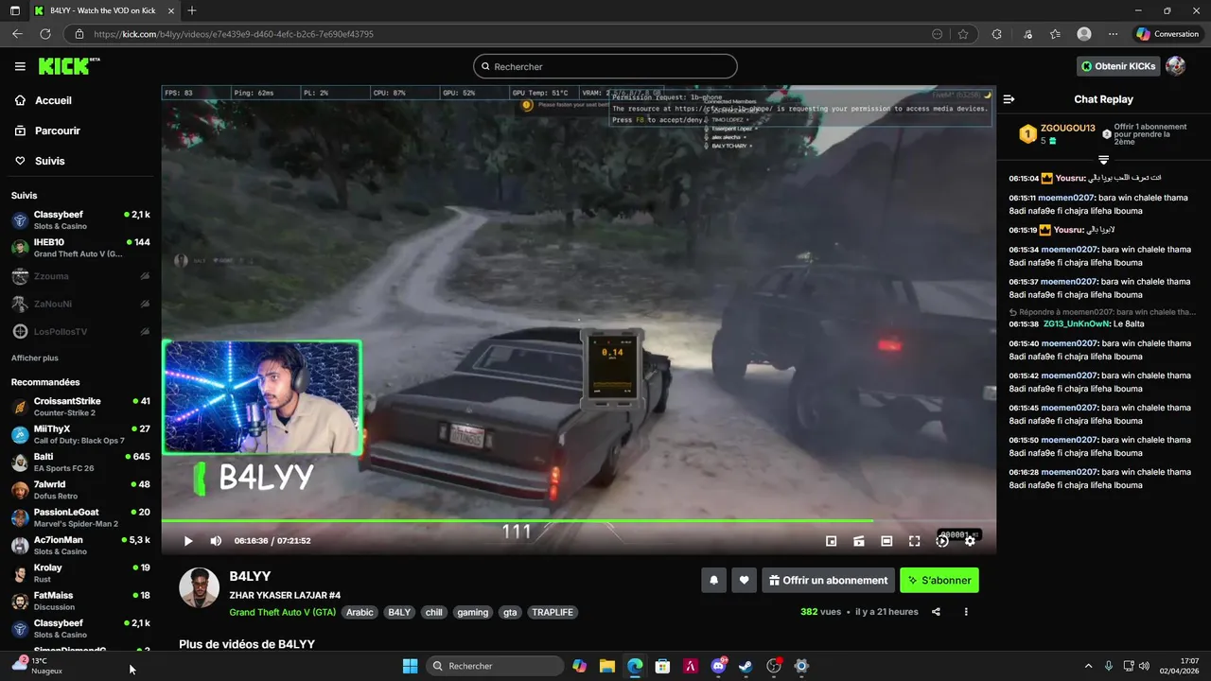Click Obtenir KICKs button
The image size is (1211, 681).
tap(1118, 66)
